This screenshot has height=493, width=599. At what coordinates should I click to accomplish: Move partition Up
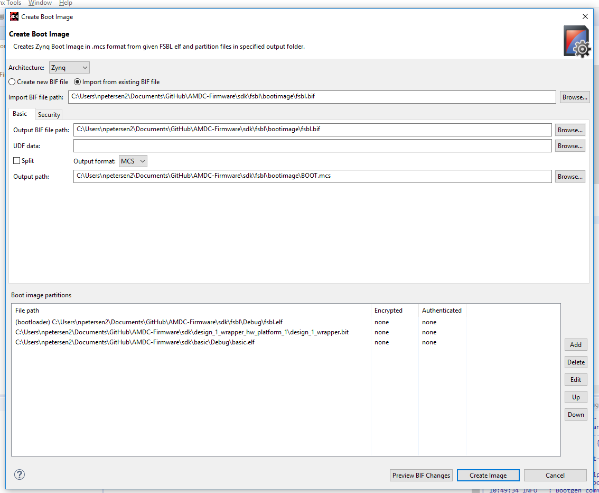[576, 397]
